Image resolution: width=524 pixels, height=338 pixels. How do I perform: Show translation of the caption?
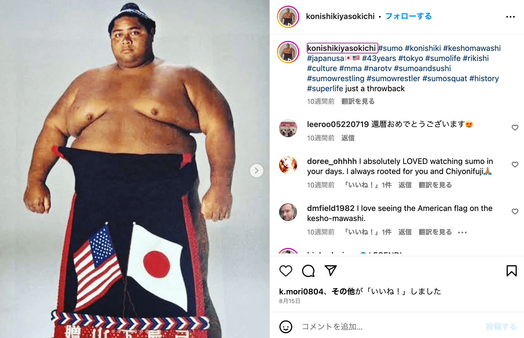(358, 101)
